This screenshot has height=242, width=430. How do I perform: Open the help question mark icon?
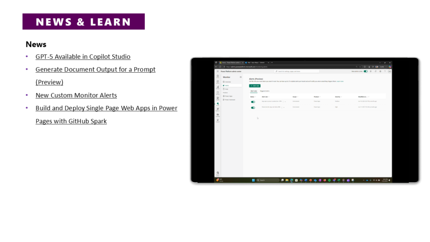[385, 71]
